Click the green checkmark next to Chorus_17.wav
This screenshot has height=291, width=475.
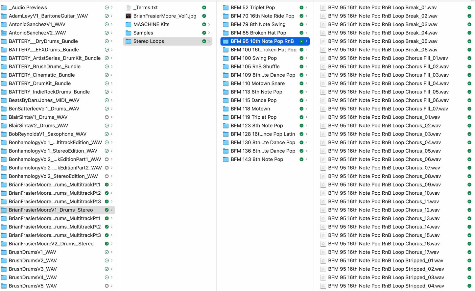(469, 252)
